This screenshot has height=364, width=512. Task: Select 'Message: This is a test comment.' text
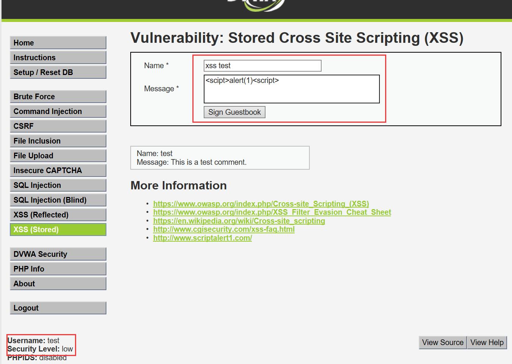[192, 162]
